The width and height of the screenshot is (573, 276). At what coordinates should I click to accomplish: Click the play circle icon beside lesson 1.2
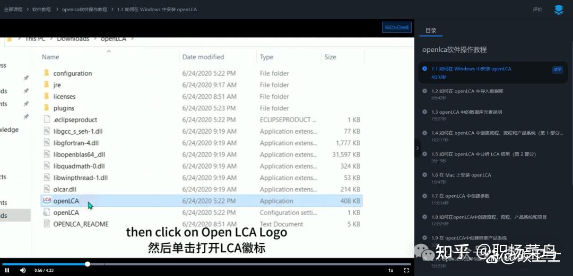click(x=424, y=91)
